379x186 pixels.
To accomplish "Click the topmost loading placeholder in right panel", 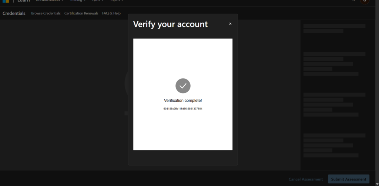I will pyautogui.click(x=334, y=26).
